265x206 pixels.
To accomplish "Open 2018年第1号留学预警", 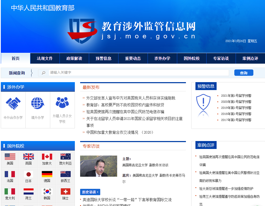I will pyautogui.click(x=236, y=114).
